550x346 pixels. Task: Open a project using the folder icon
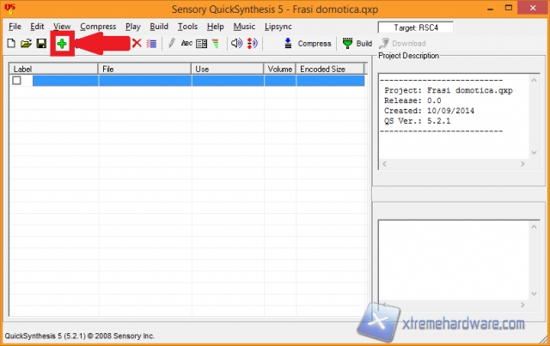tap(26, 43)
